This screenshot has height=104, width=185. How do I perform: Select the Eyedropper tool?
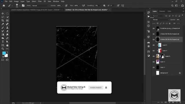click(3, 24)
